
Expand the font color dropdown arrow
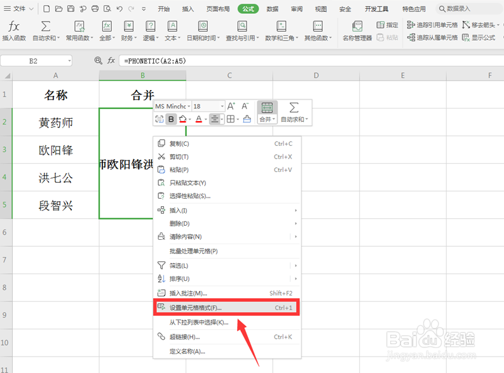click(x=206, y=120)
